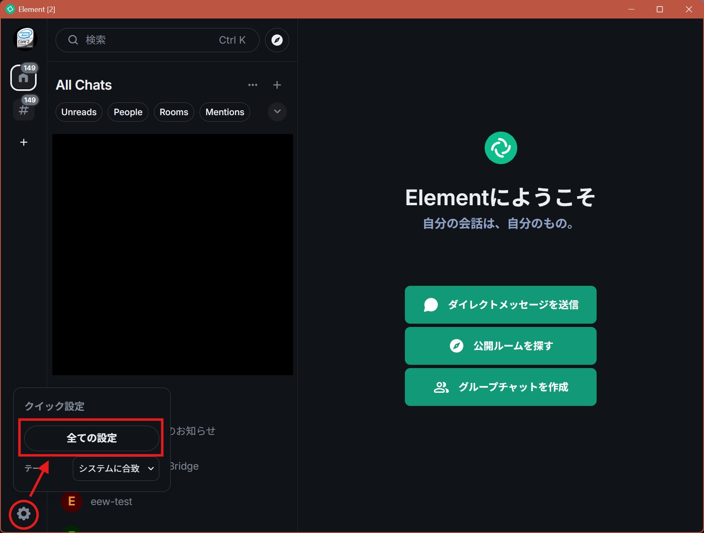The height and width of the screenshot is (533, 704).
Task: Minimize the Element window
Action: point(632,9)
